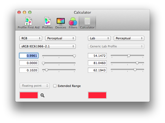The image size is (165, 123).
Task: Open the Devices pane
Action: pyautogui.click(x=61, y=23)
